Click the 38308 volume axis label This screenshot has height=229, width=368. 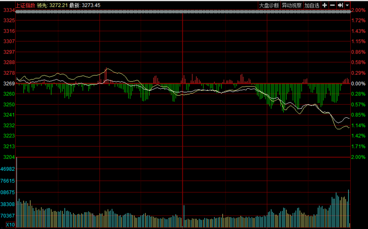coord(8,204)
